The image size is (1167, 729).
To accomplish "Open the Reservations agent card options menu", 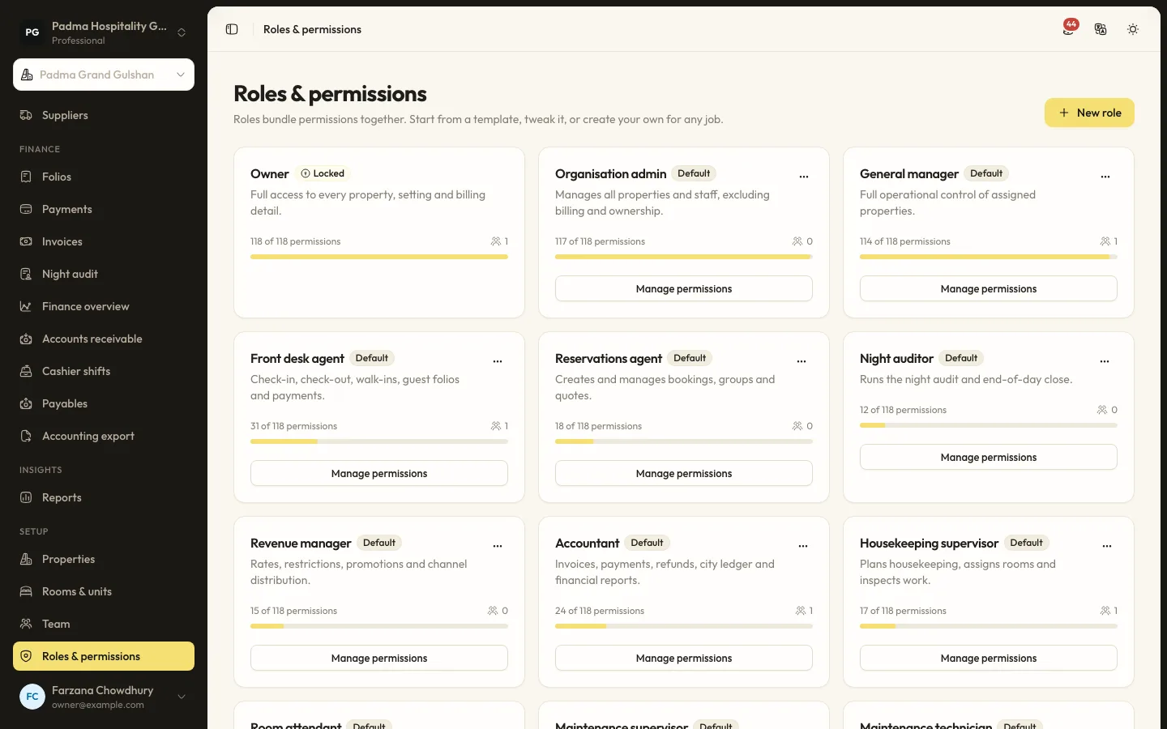I will (x=802, y=360).
